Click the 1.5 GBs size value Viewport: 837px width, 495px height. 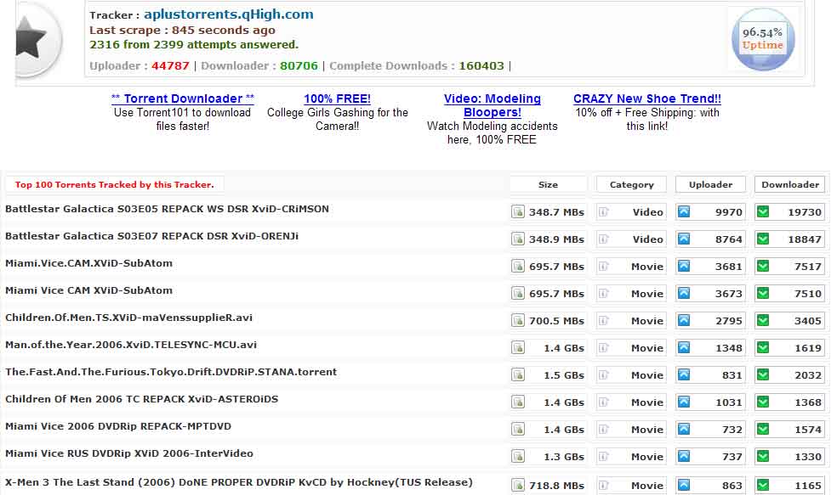coord(564,375)
